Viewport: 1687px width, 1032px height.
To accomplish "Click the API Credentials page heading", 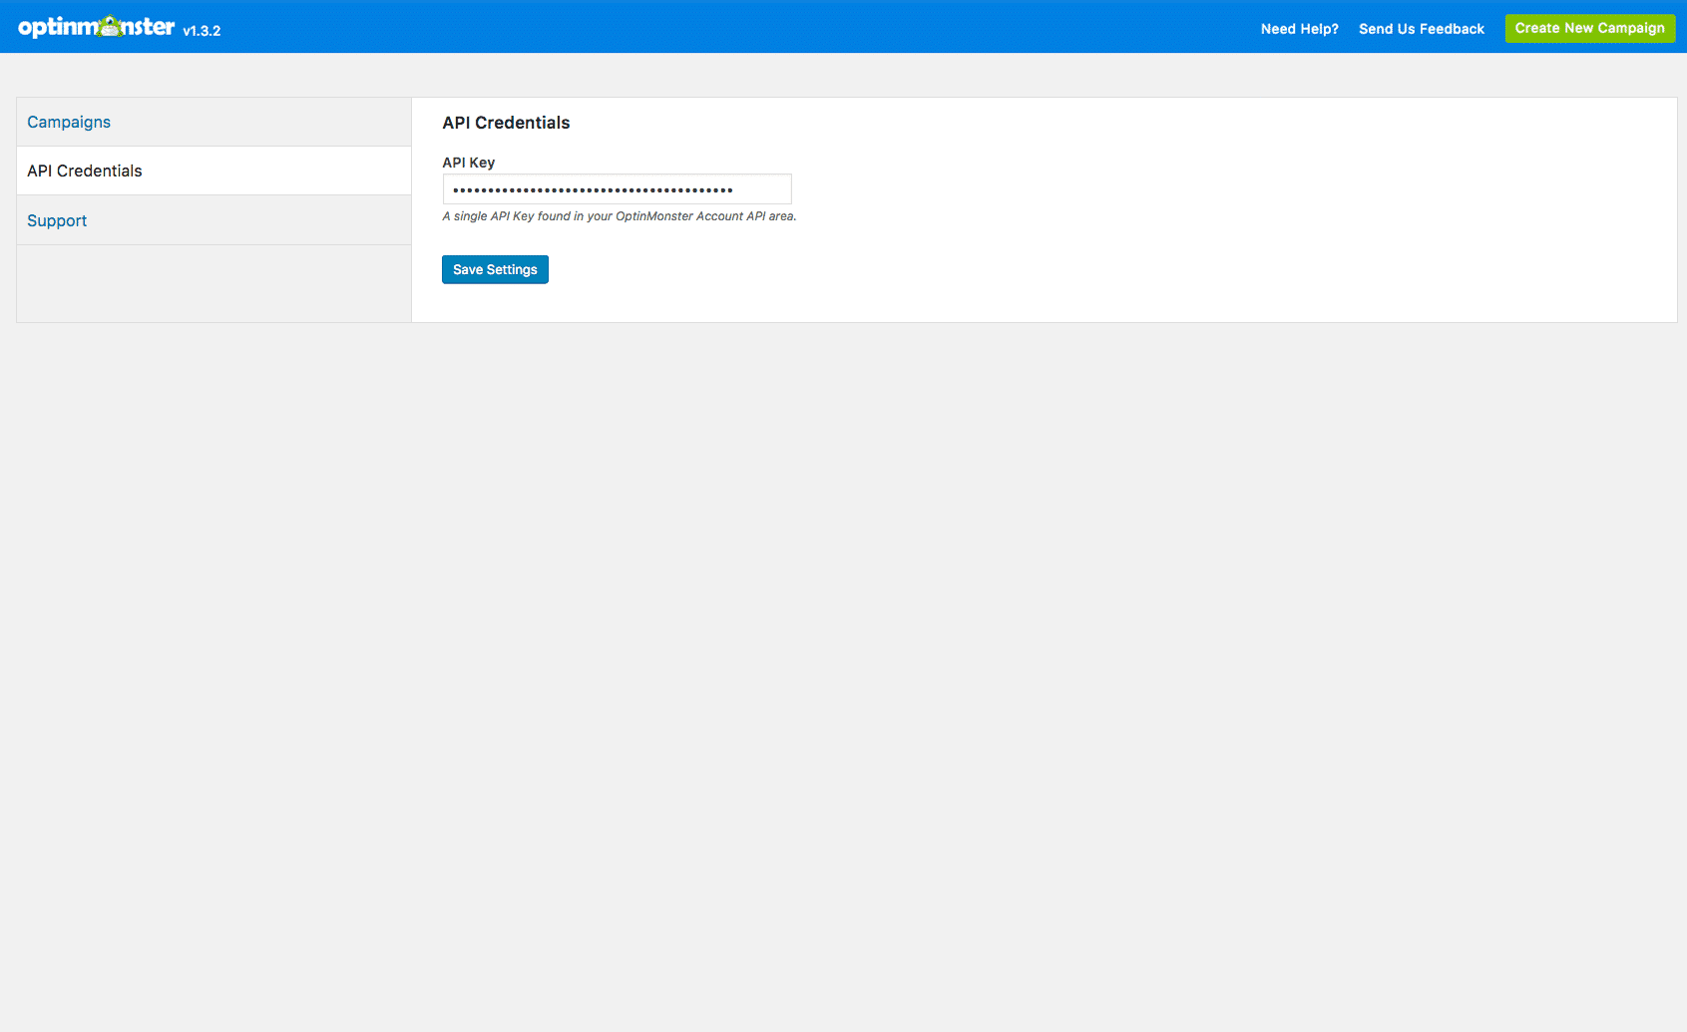I will coord(506,122).
